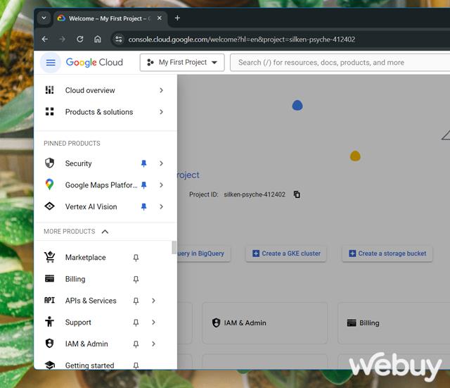
Task: Collapse the More Products section
Action: pos(105,232)
